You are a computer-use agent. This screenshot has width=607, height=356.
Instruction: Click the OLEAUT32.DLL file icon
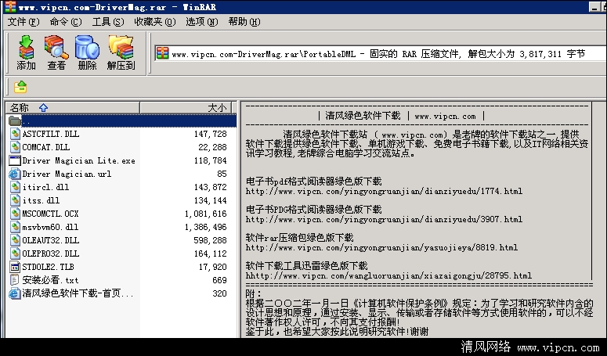coord(15,240)
